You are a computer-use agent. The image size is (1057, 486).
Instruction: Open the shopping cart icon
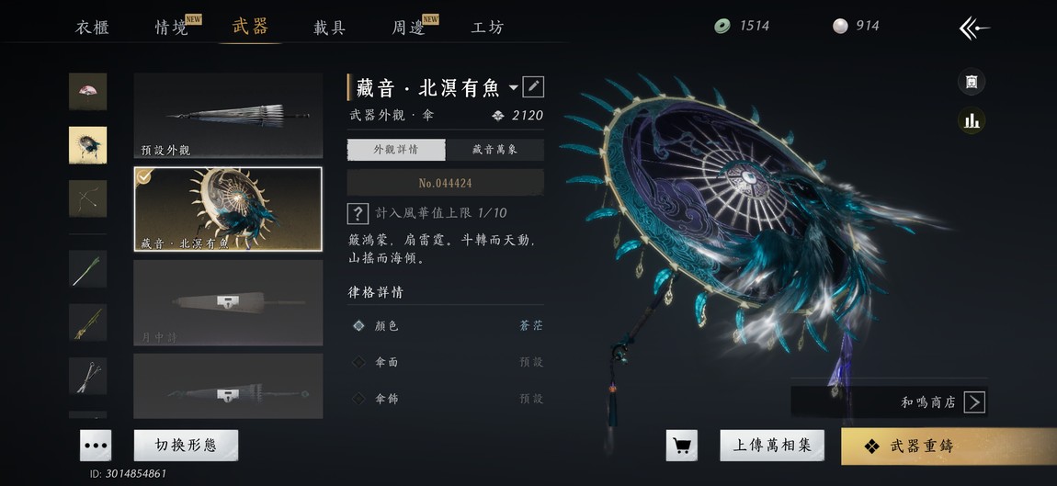681,446
